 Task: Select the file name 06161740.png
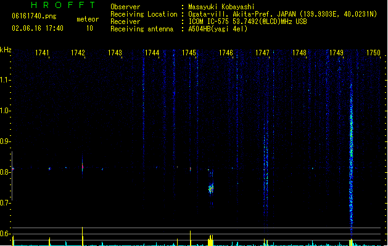pyautogui.click(x=34, y=16)
